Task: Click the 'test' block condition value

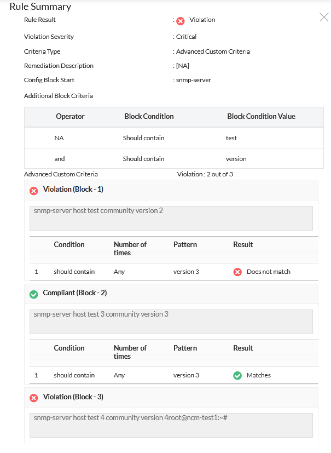Action: point(231,138)
